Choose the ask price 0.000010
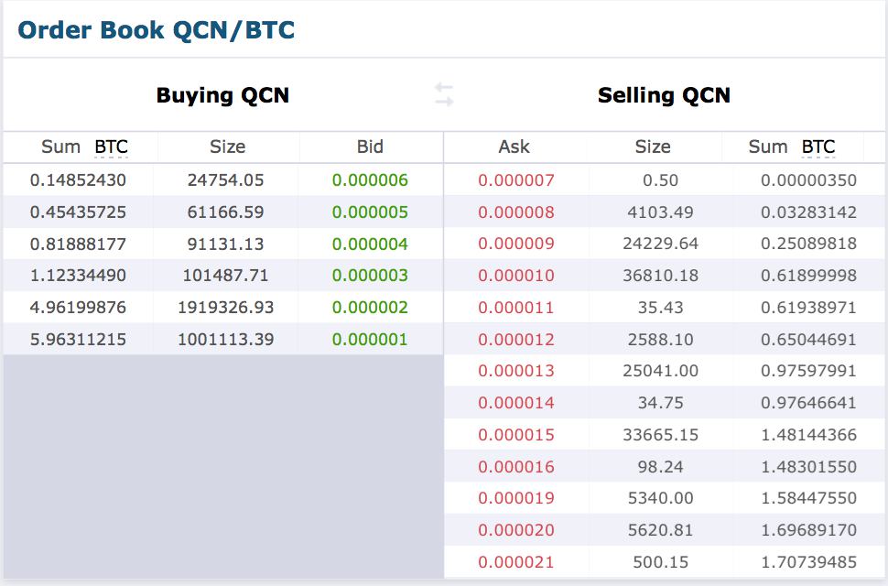The width and height of the screenshot is (888, 586). [x=516, y=276]
